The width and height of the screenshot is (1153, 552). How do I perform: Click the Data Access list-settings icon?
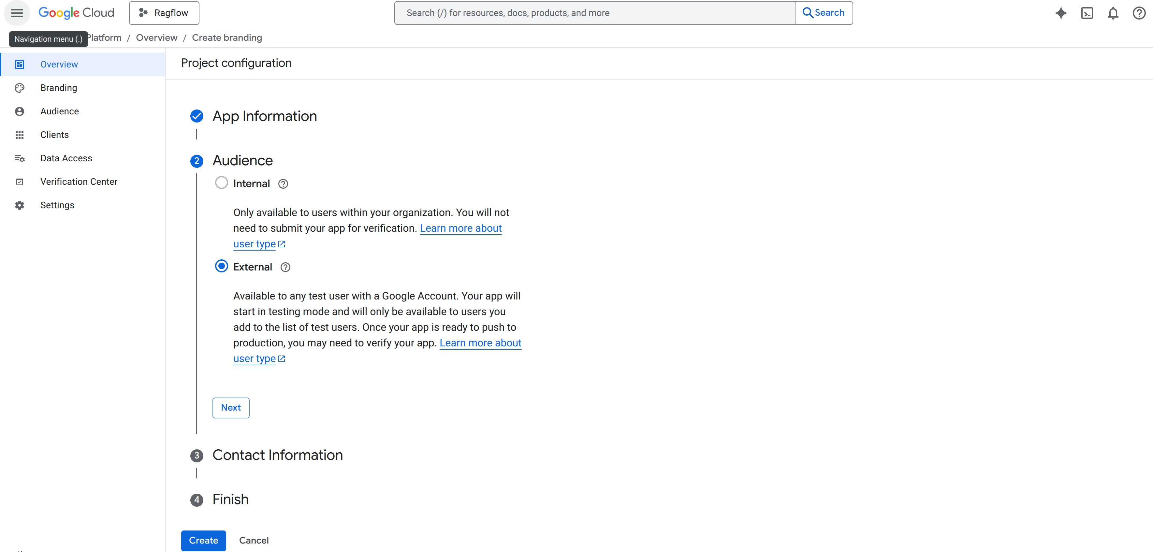coord(19,158)
